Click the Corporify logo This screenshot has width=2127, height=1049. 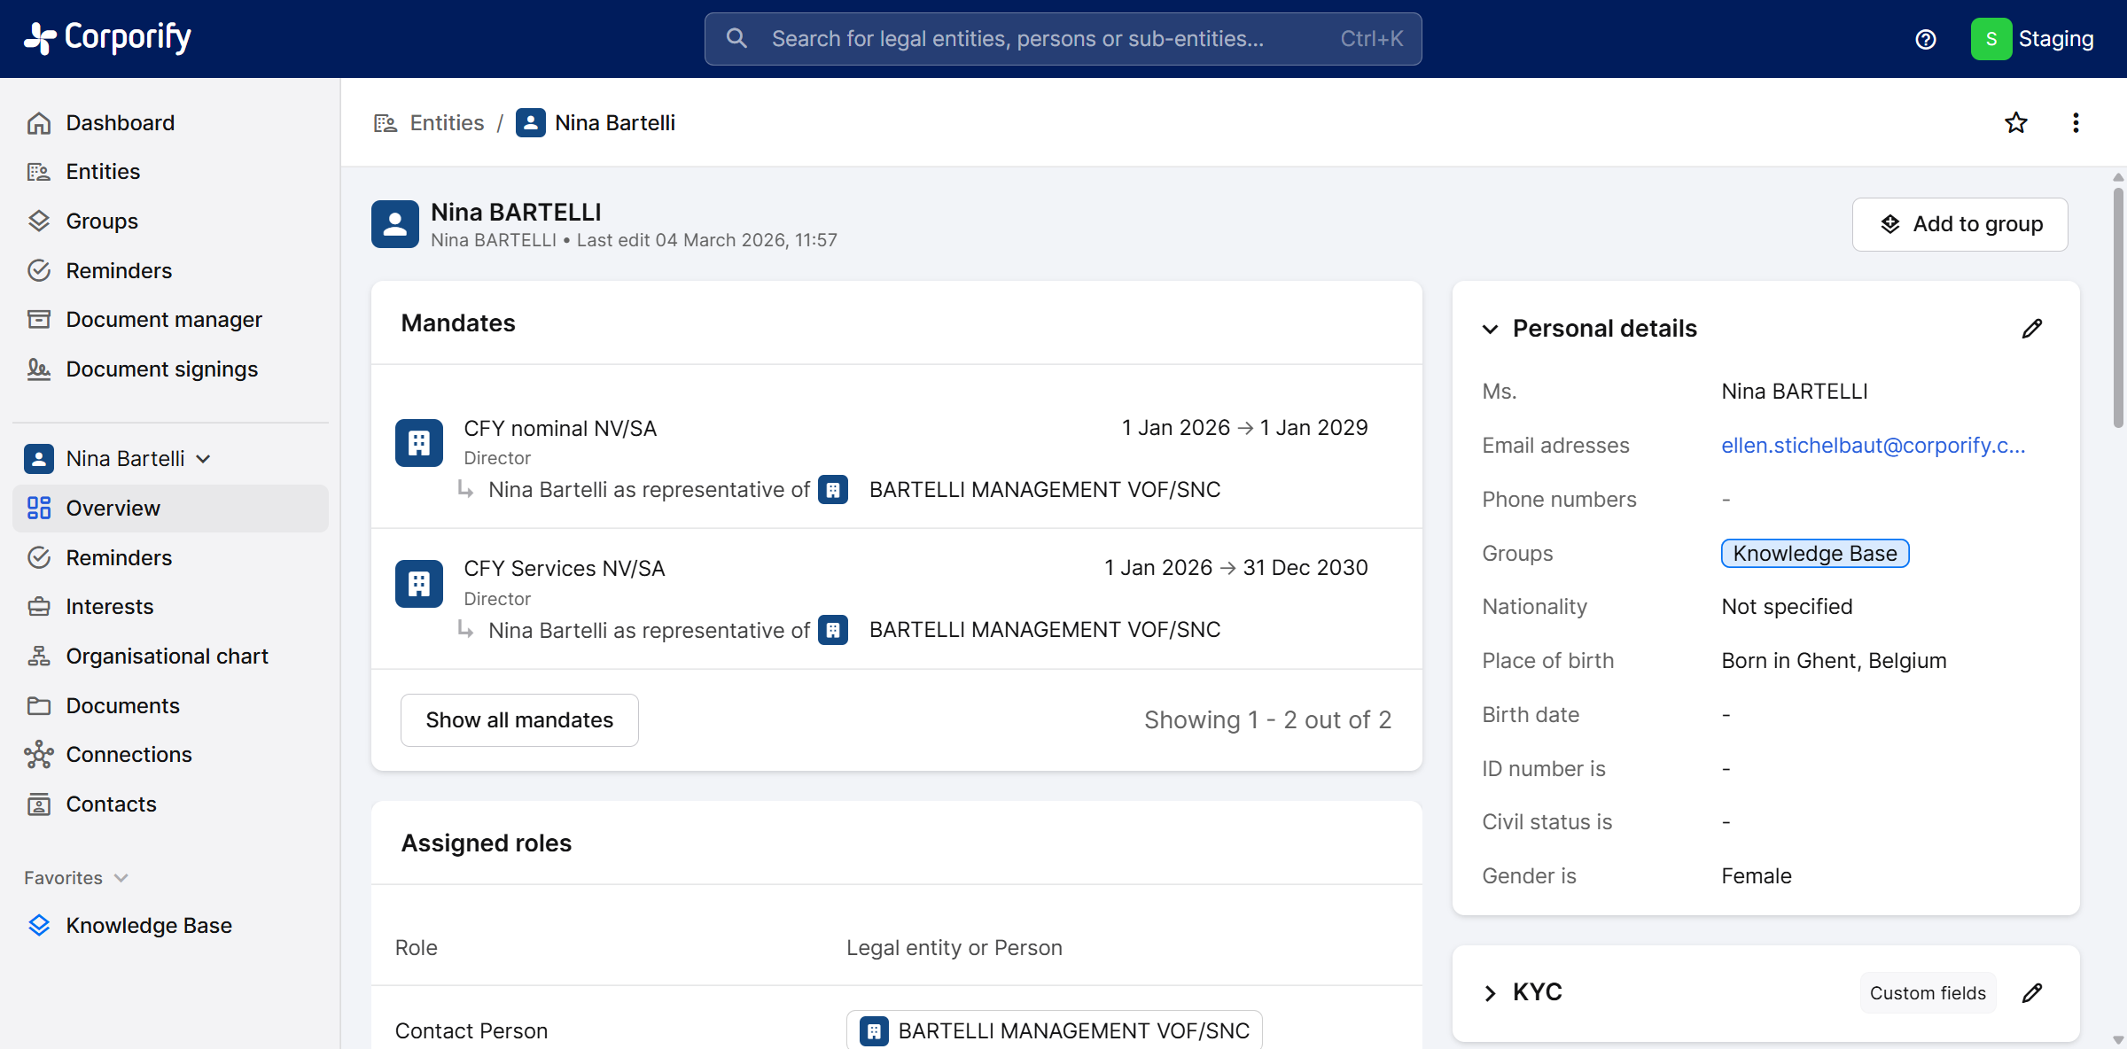click(x=107, y=38)
